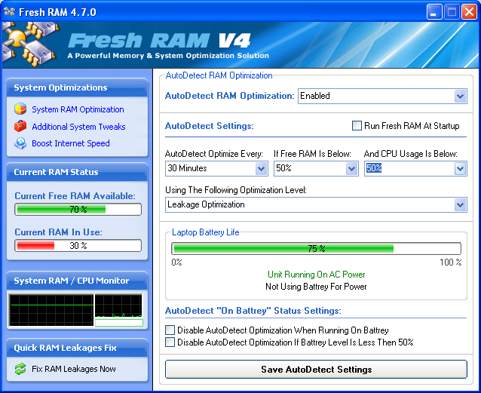481x393 pixels.
Task: Select Fix RAM Leakages Now
Action: pos(74,369)
